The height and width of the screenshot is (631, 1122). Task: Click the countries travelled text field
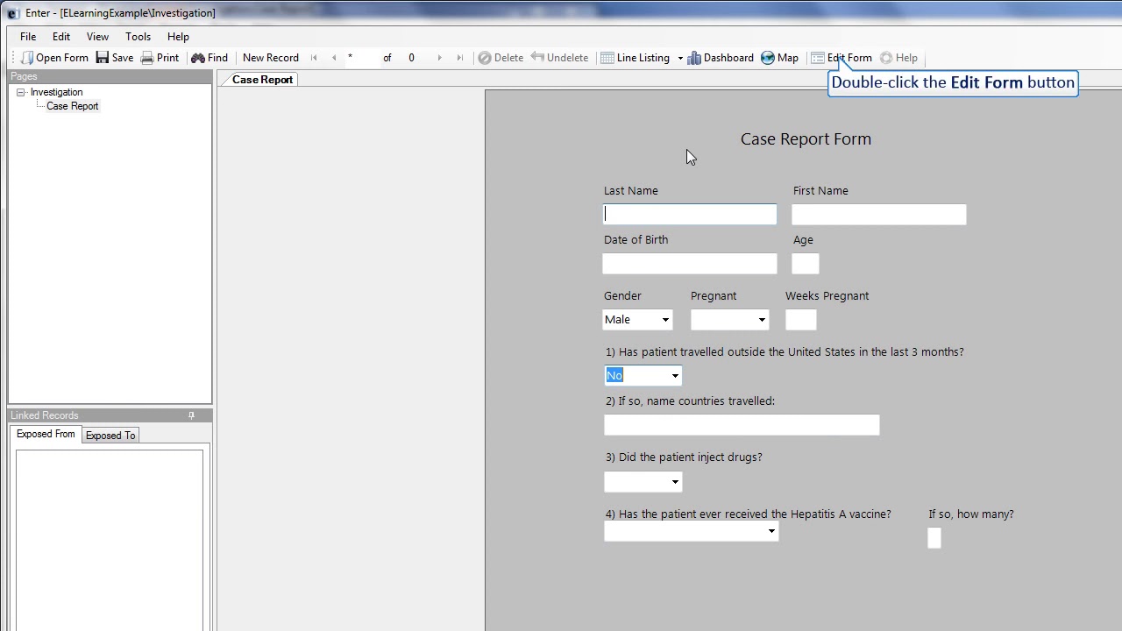click(742, 425)
